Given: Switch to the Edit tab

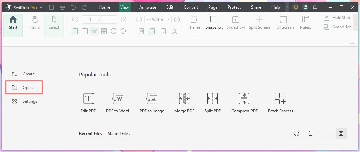Looking at the screenshot, I should tap(170, 7).
